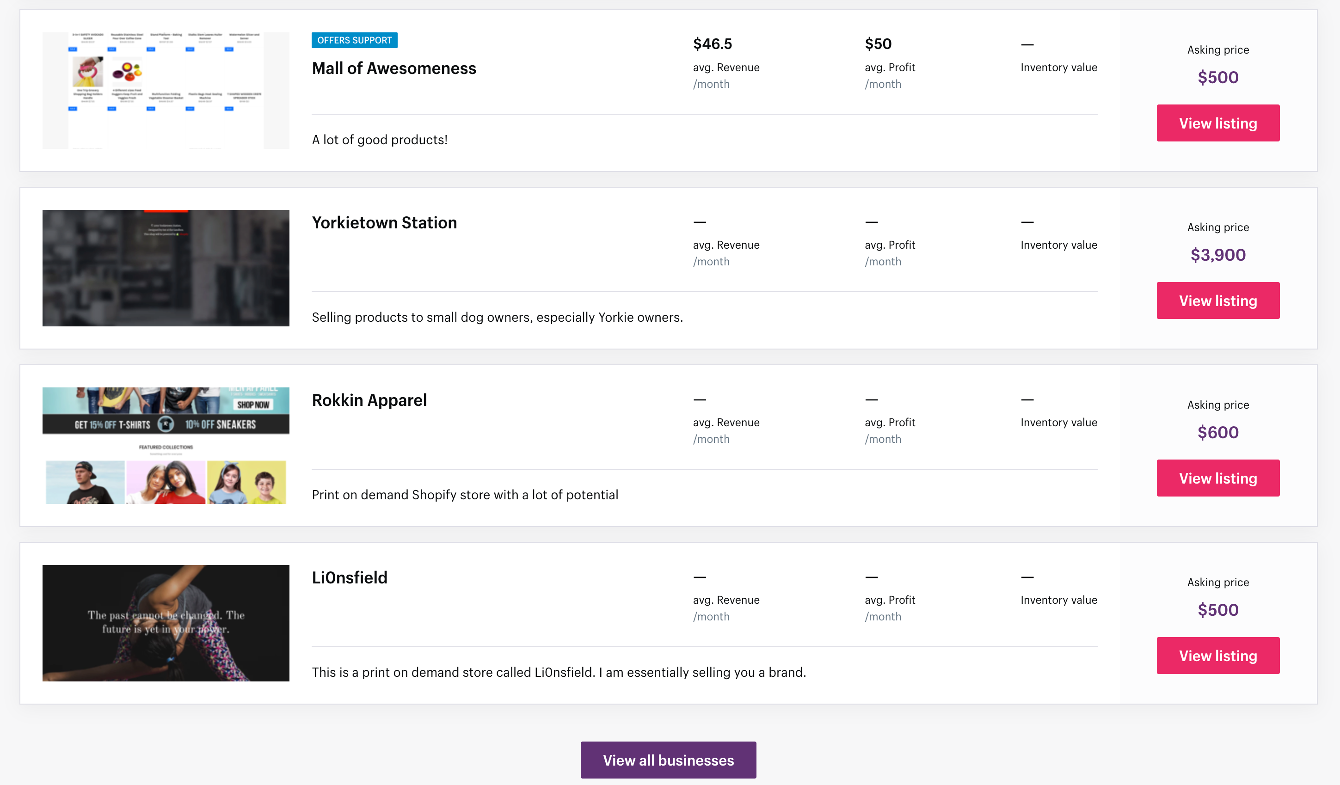Viewport: 1340px width, 785px height.
Task: Click the $3,900 asking price
Action: point(1218,255)
